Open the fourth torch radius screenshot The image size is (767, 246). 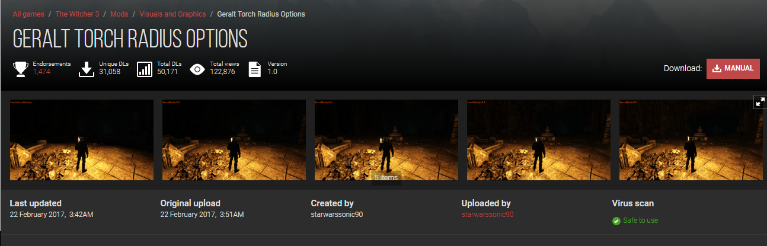click(539, 140)
